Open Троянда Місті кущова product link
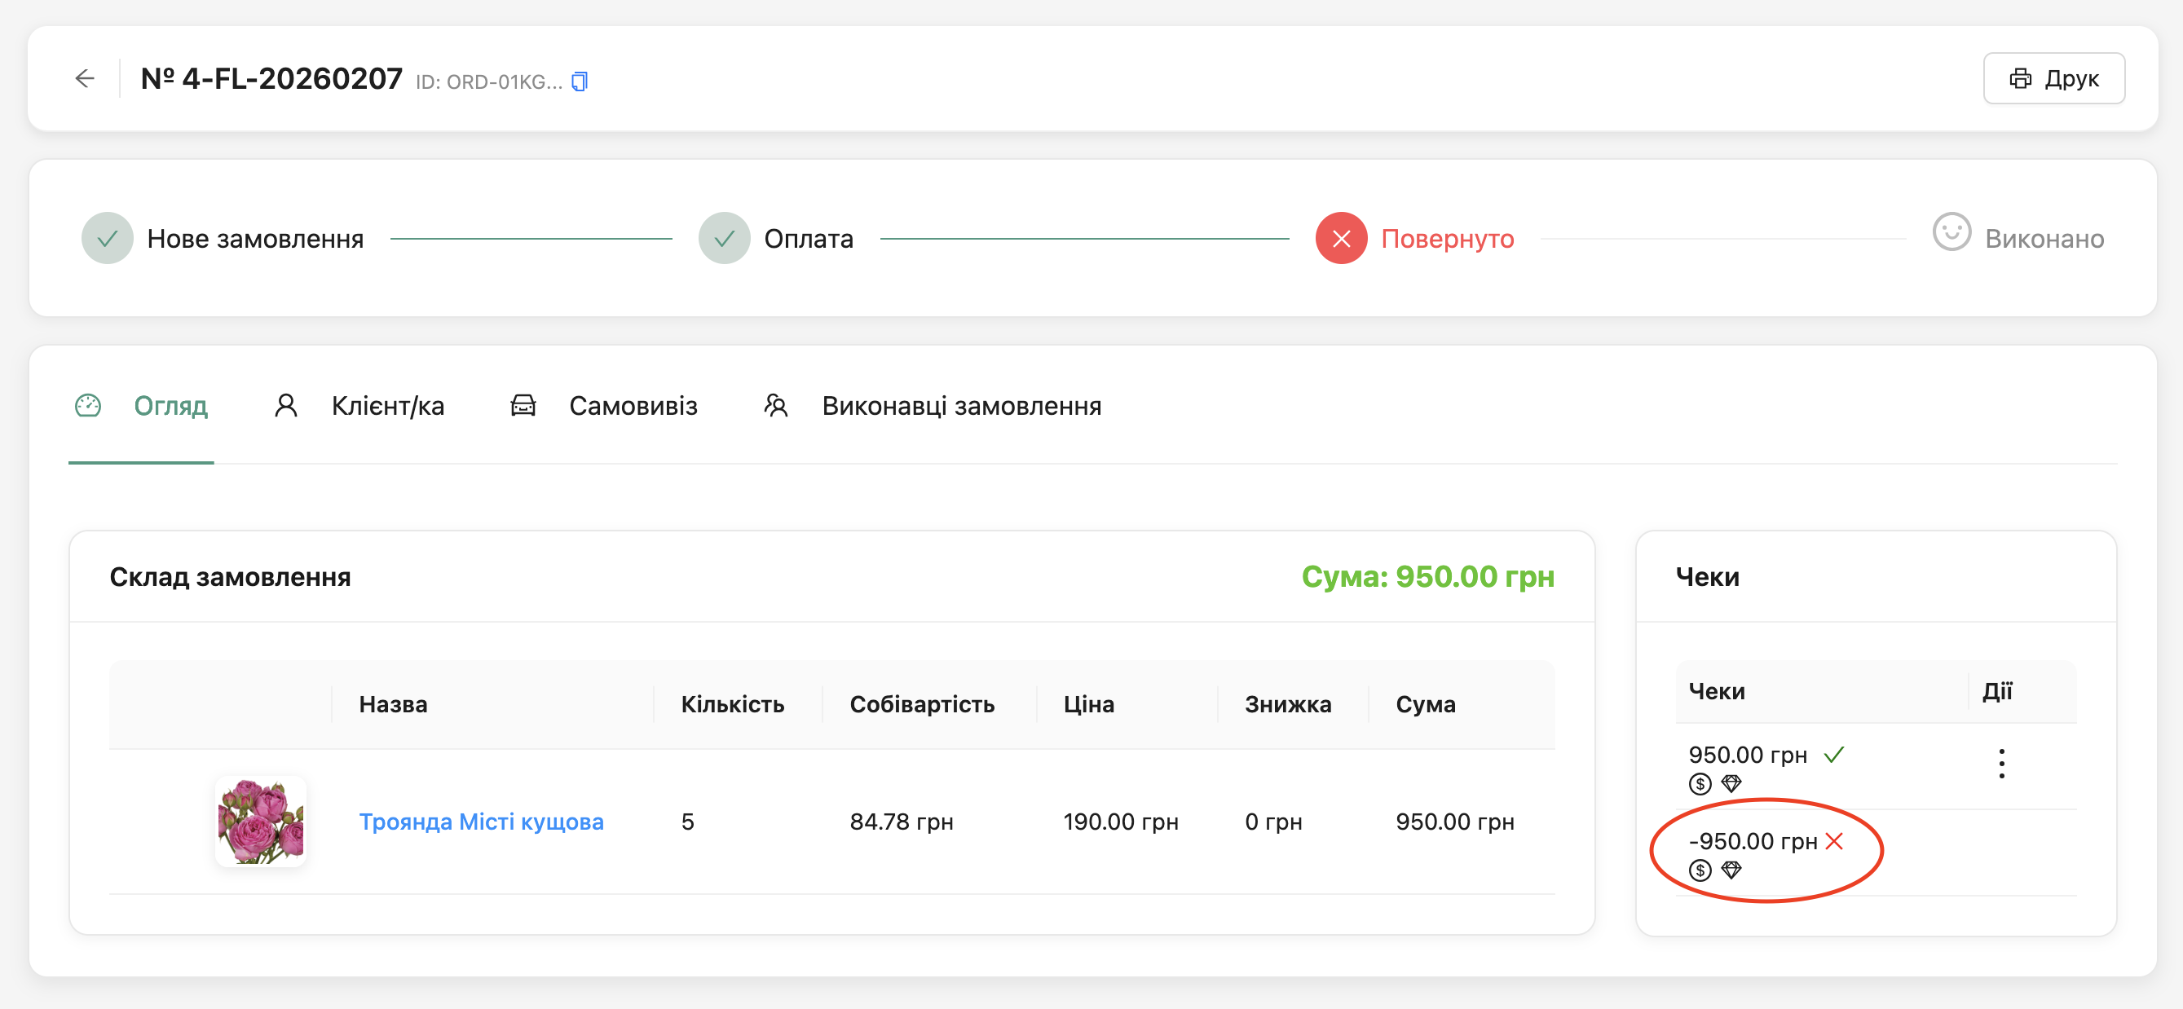2183x1009 pixels. [x=480, y=822]
